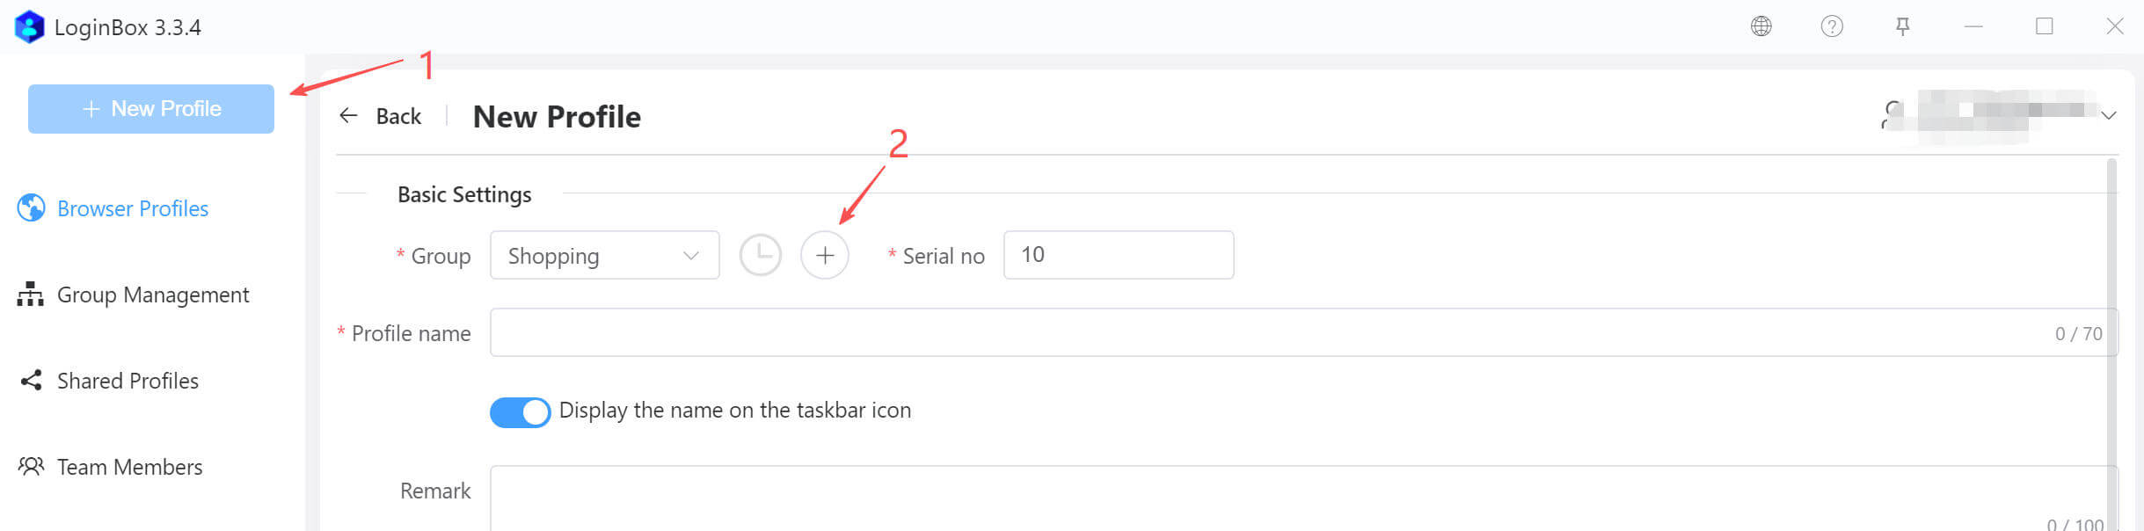This screenshot has width=2144, height=531.
Task: Focus the Serial no field
Action: click(1118, 255)
